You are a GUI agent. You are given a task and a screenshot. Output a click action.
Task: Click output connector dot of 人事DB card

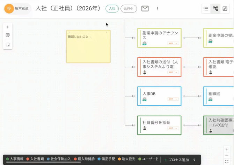[x=184, y=96]
